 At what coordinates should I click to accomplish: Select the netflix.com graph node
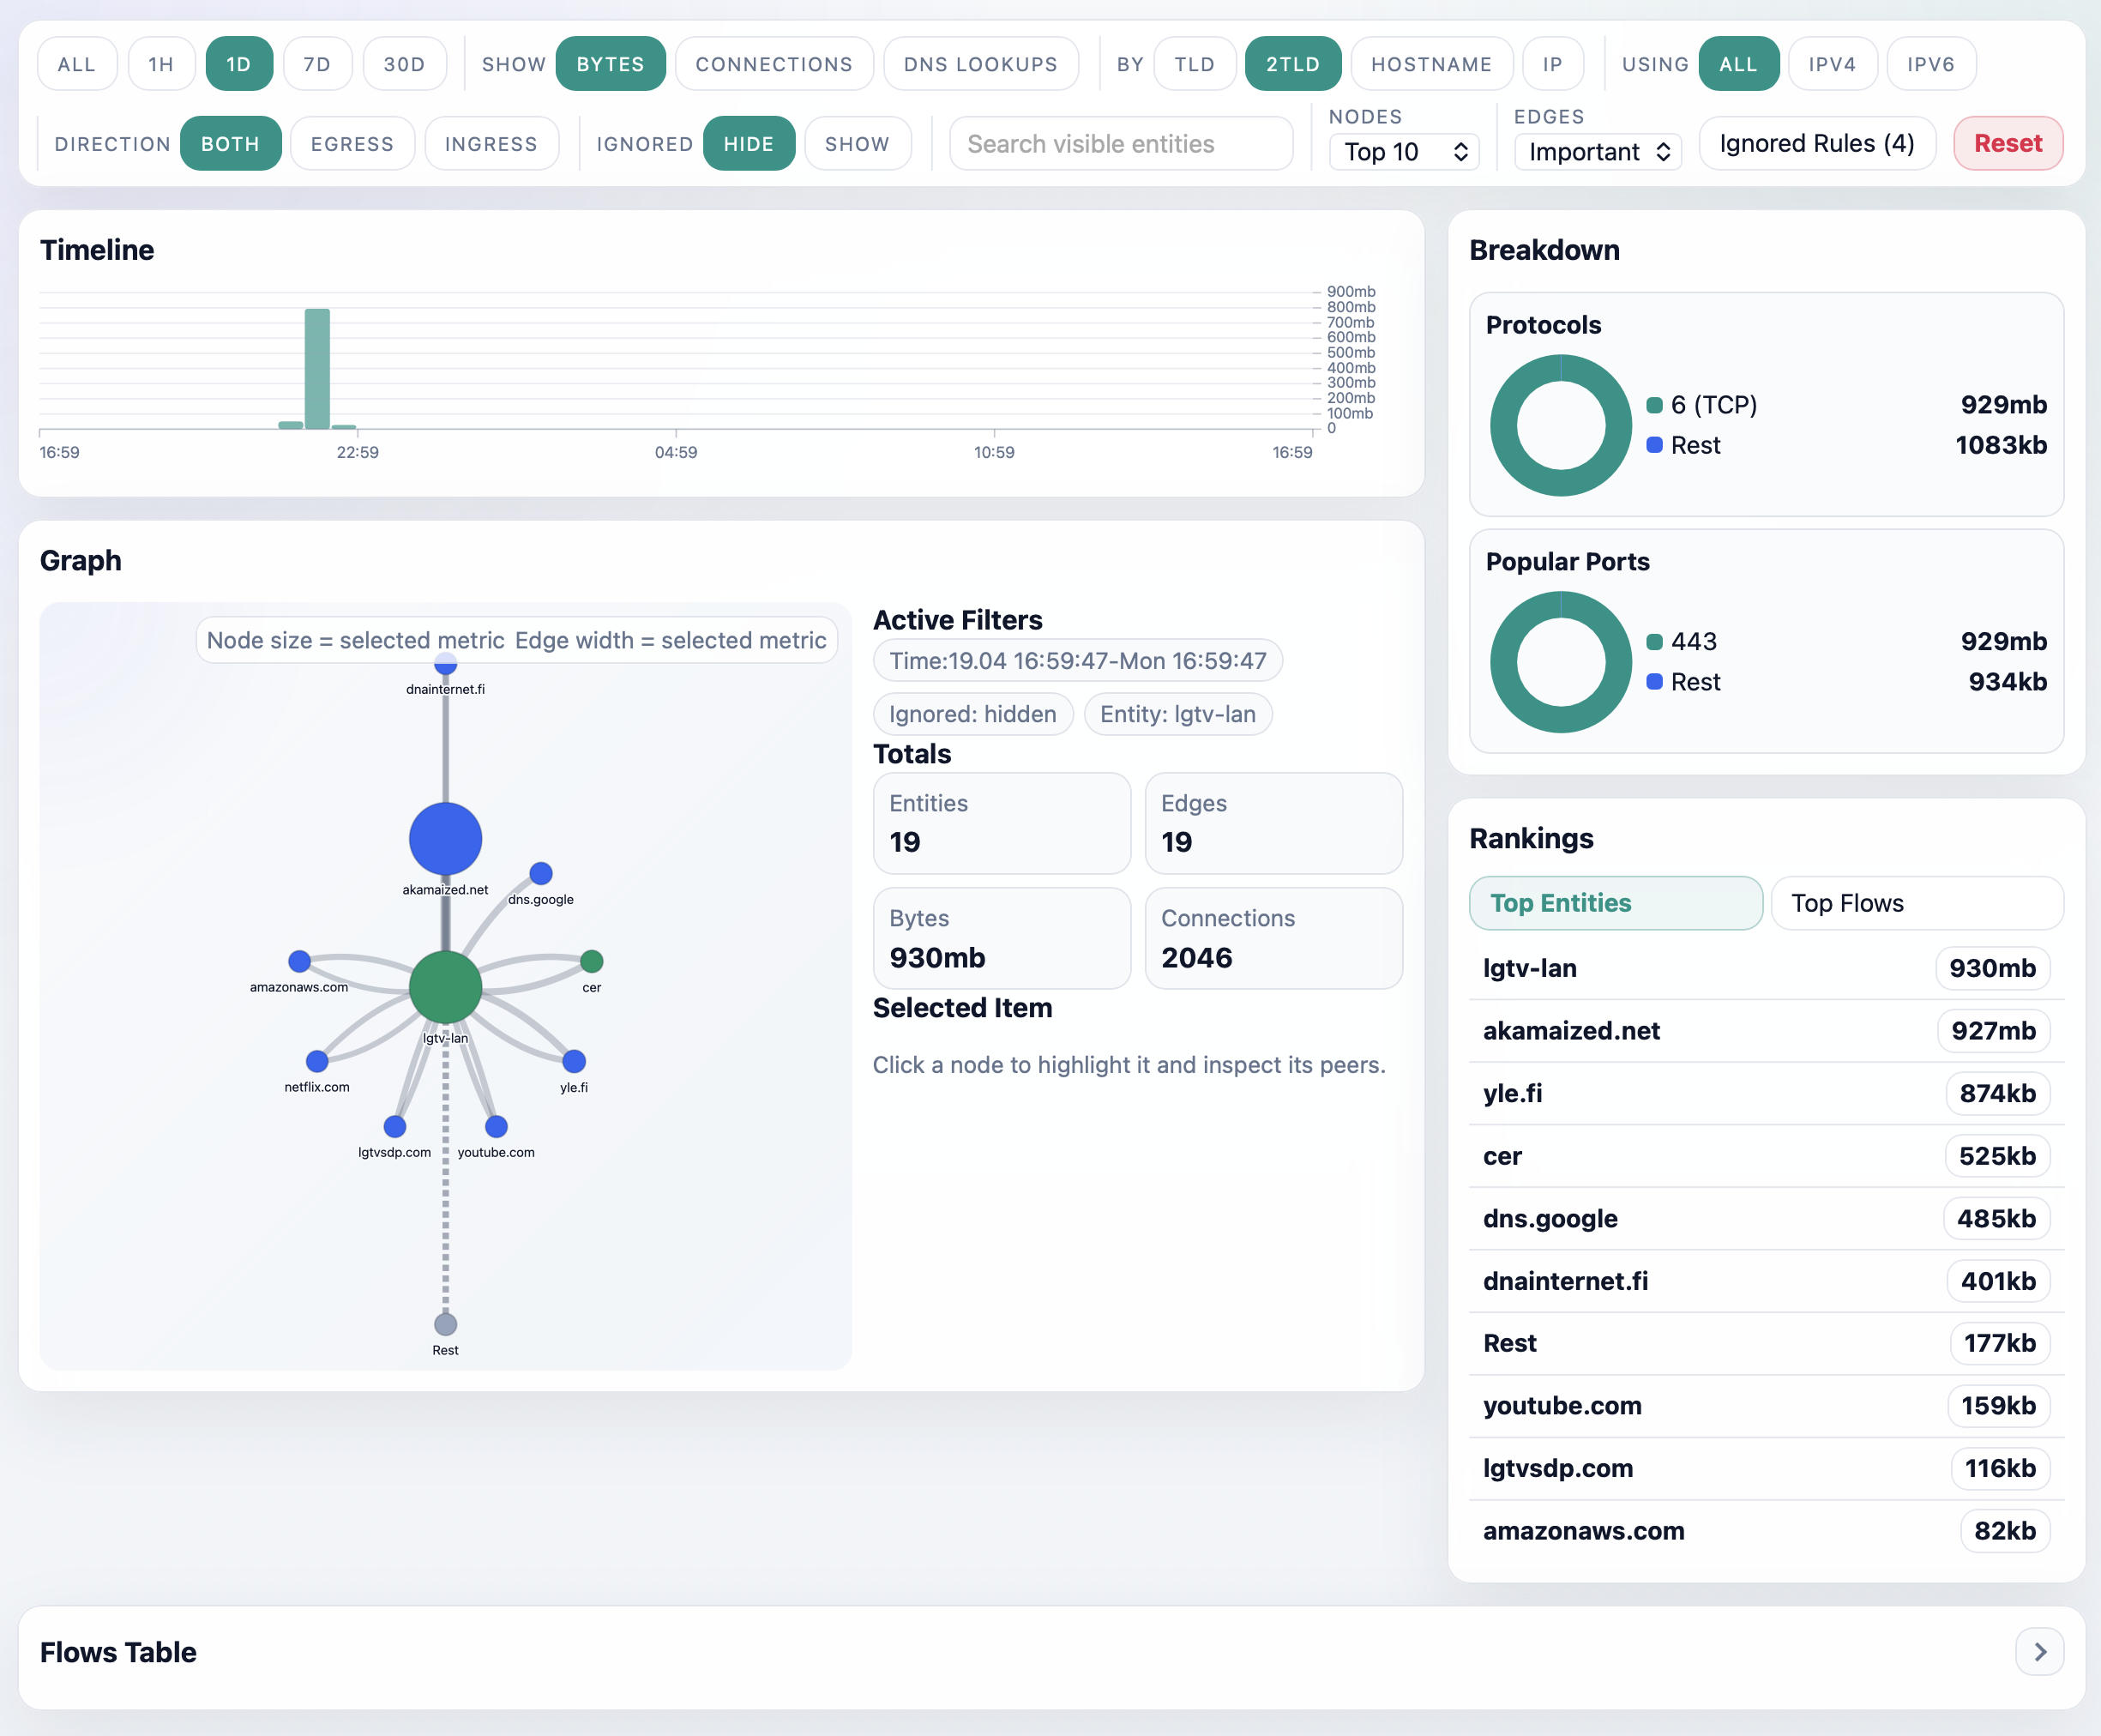[317, 1061]
